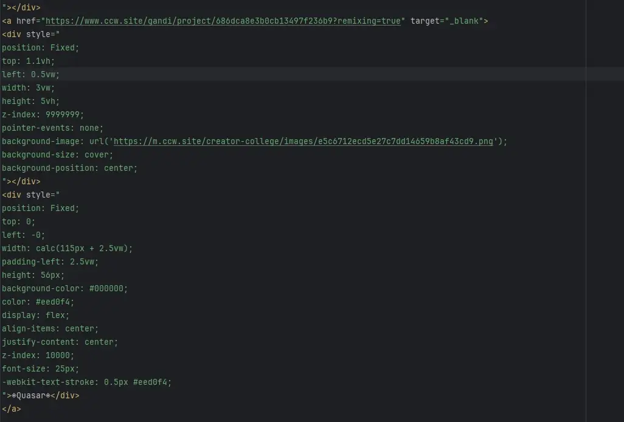Image resolution: width=624 pixels, height=422 pixels.
Task: Click the 'padding-left: 2.5vw;' line
Action: point(50,261)
